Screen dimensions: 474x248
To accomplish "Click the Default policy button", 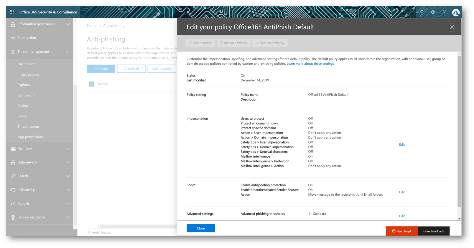I will (x=162, y=69).
